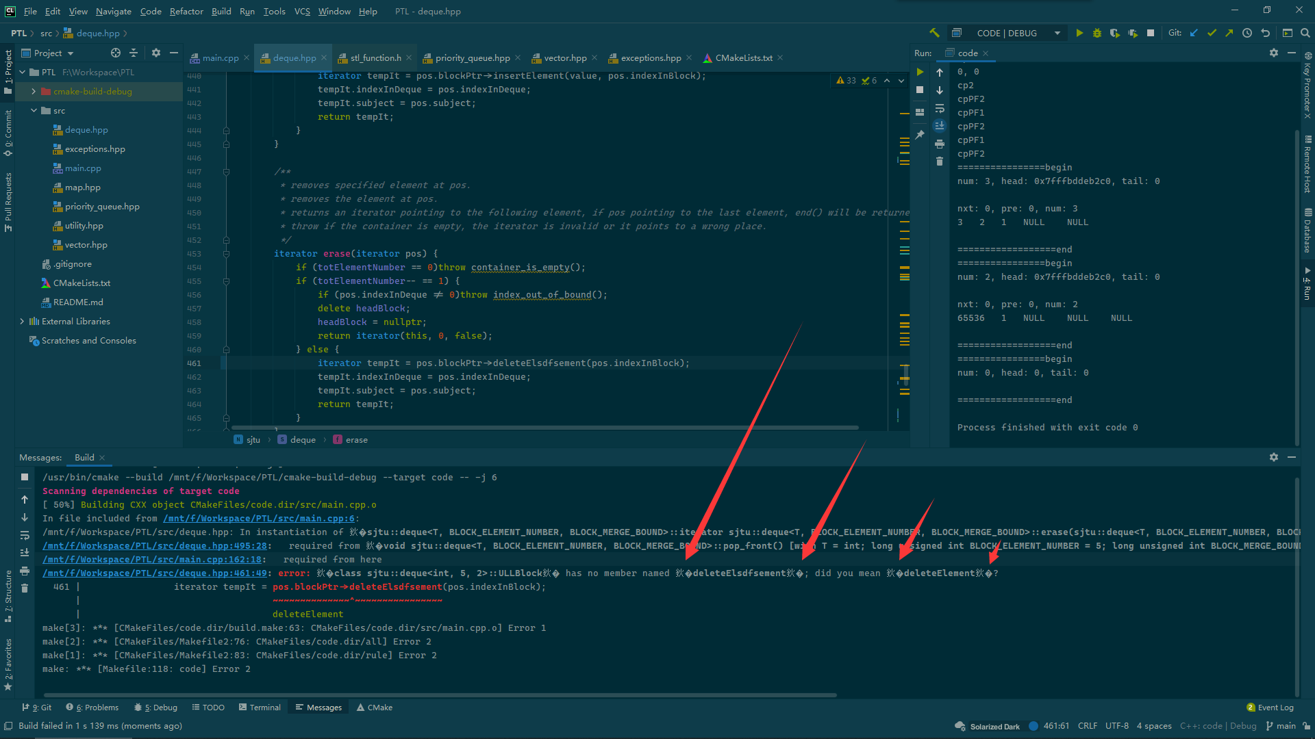Image resolution: width=1315 pixels, height=739 pixels.
Task: Click the Project panel locate target icon
Action: pyautogui.click(x=115, y=53)
